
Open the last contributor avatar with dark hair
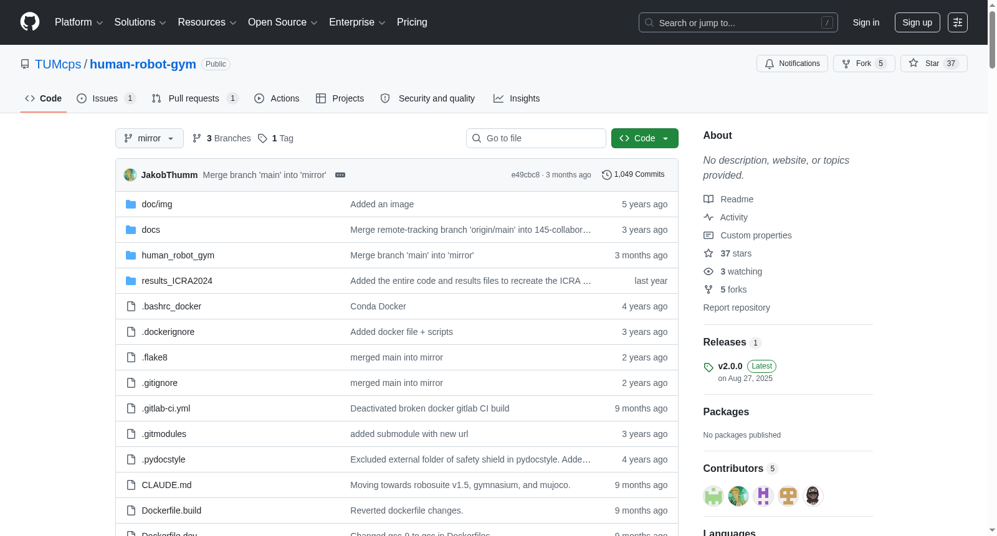[813, 496]
